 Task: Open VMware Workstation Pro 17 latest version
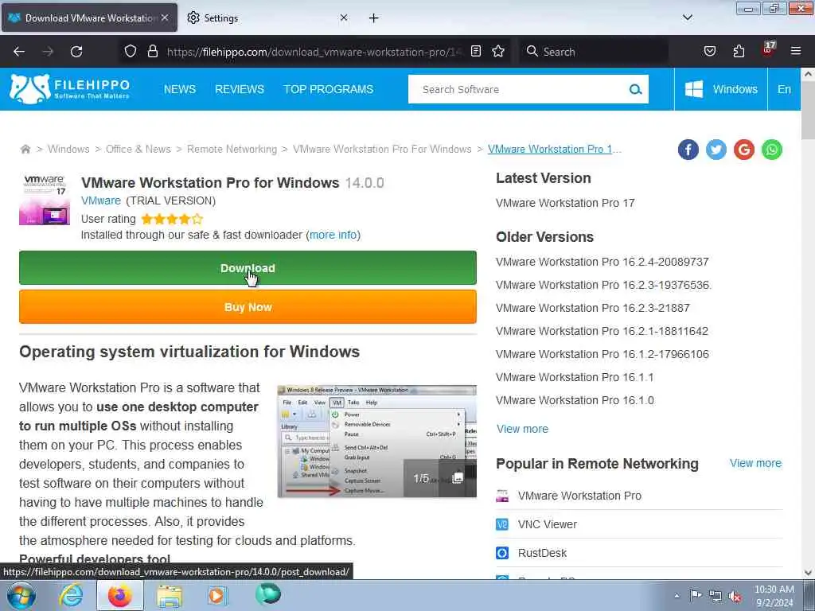pos(565,203)
